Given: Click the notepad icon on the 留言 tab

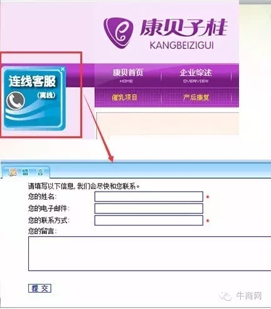Looking at the screenshot, I should (13, 172).
